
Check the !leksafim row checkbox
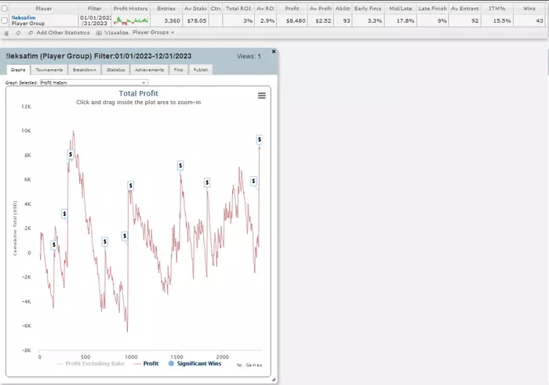tap(5, 20)
